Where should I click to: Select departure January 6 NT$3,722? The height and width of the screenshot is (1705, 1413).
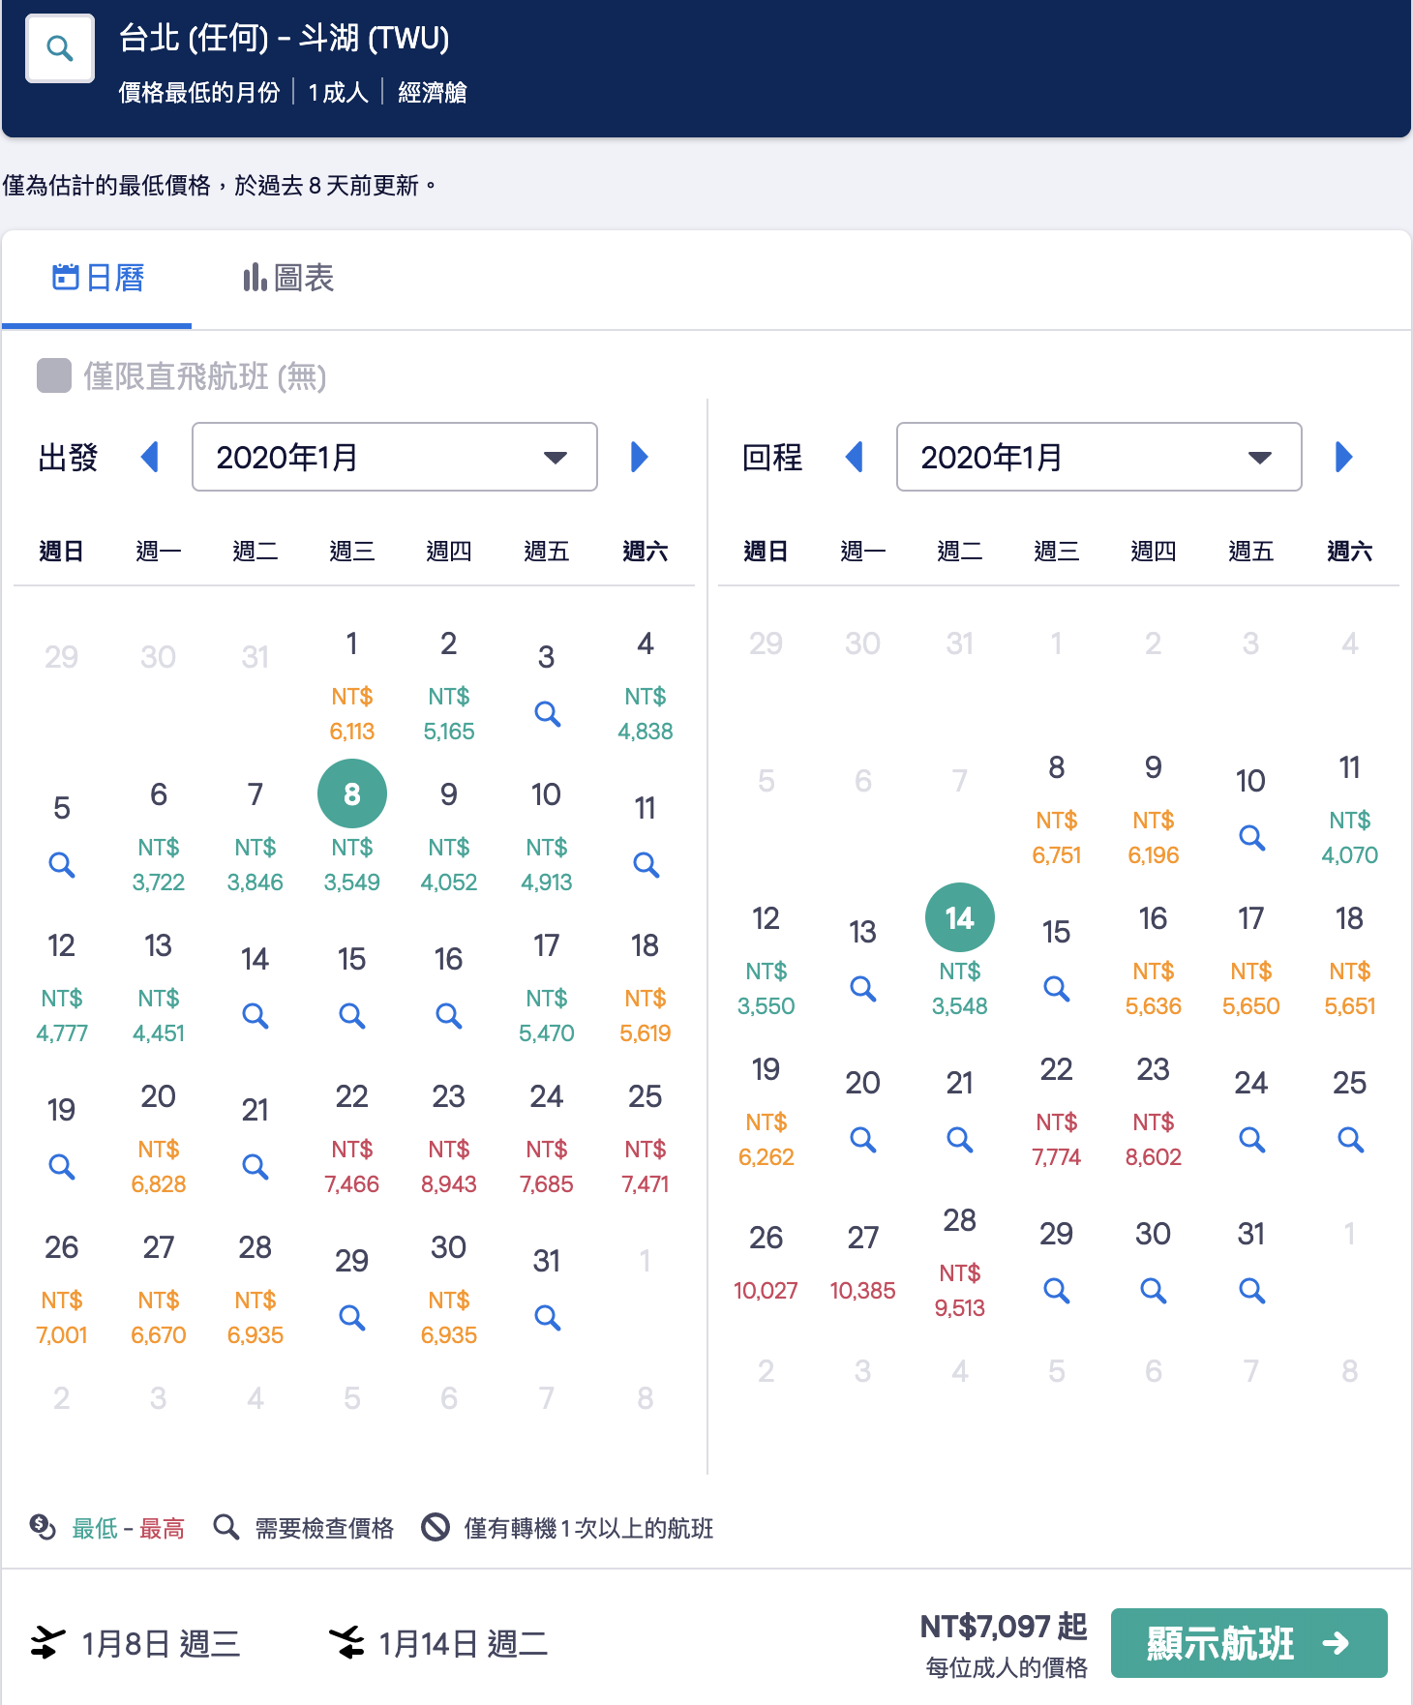coord(159,837)
